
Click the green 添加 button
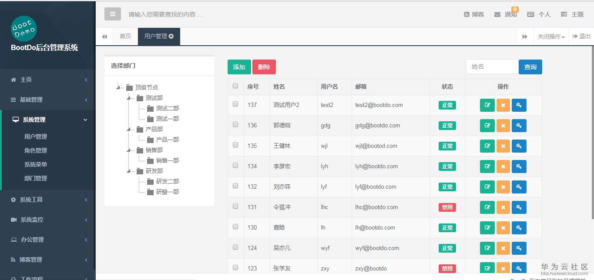point(239,67)
